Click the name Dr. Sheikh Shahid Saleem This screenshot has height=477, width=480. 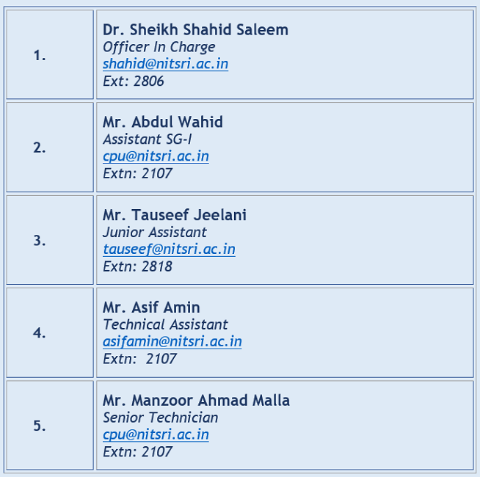pos(195,30)
